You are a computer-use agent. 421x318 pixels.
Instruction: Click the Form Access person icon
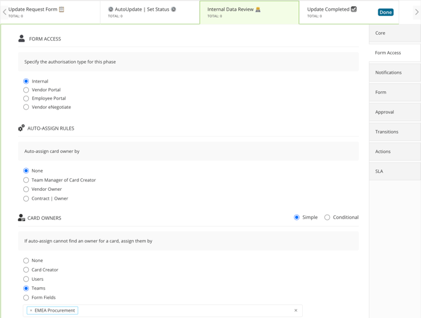(21, 38)
